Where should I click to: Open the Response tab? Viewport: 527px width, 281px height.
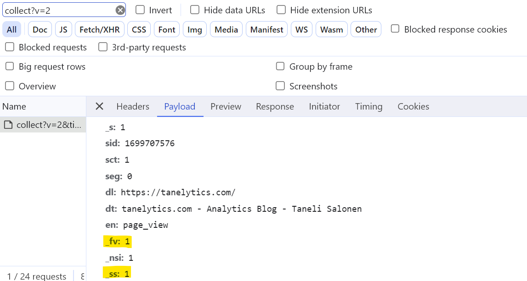point(275,107)
